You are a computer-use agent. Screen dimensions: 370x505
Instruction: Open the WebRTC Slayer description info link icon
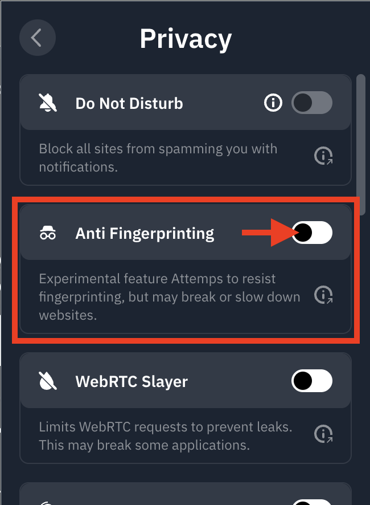[x=324, y=434]
